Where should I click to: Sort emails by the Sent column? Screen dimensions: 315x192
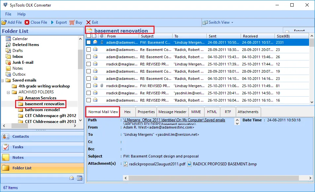pos(224,36)
